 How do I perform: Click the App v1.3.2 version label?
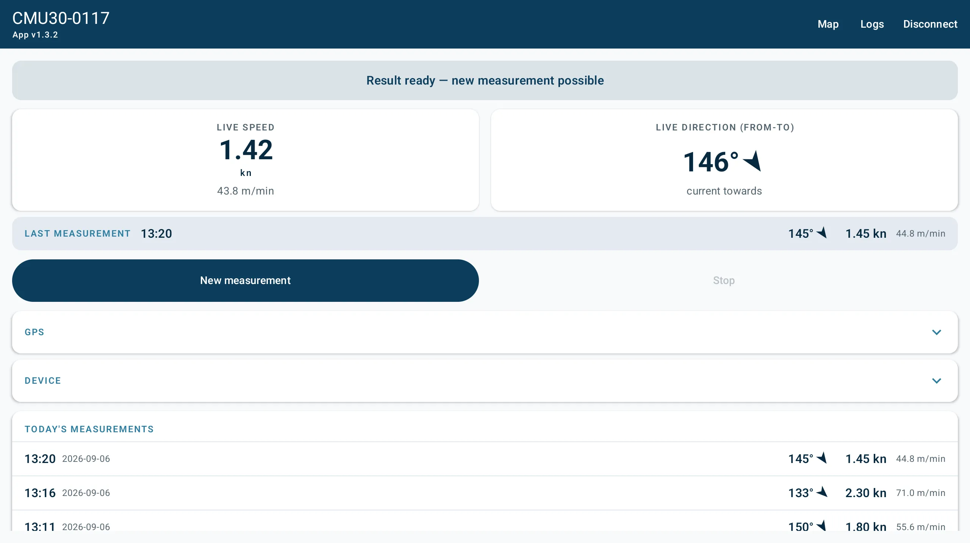35,35
